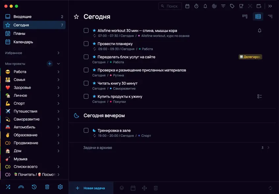Open 'Задачи в архиве' link

[x=98, y=148]
